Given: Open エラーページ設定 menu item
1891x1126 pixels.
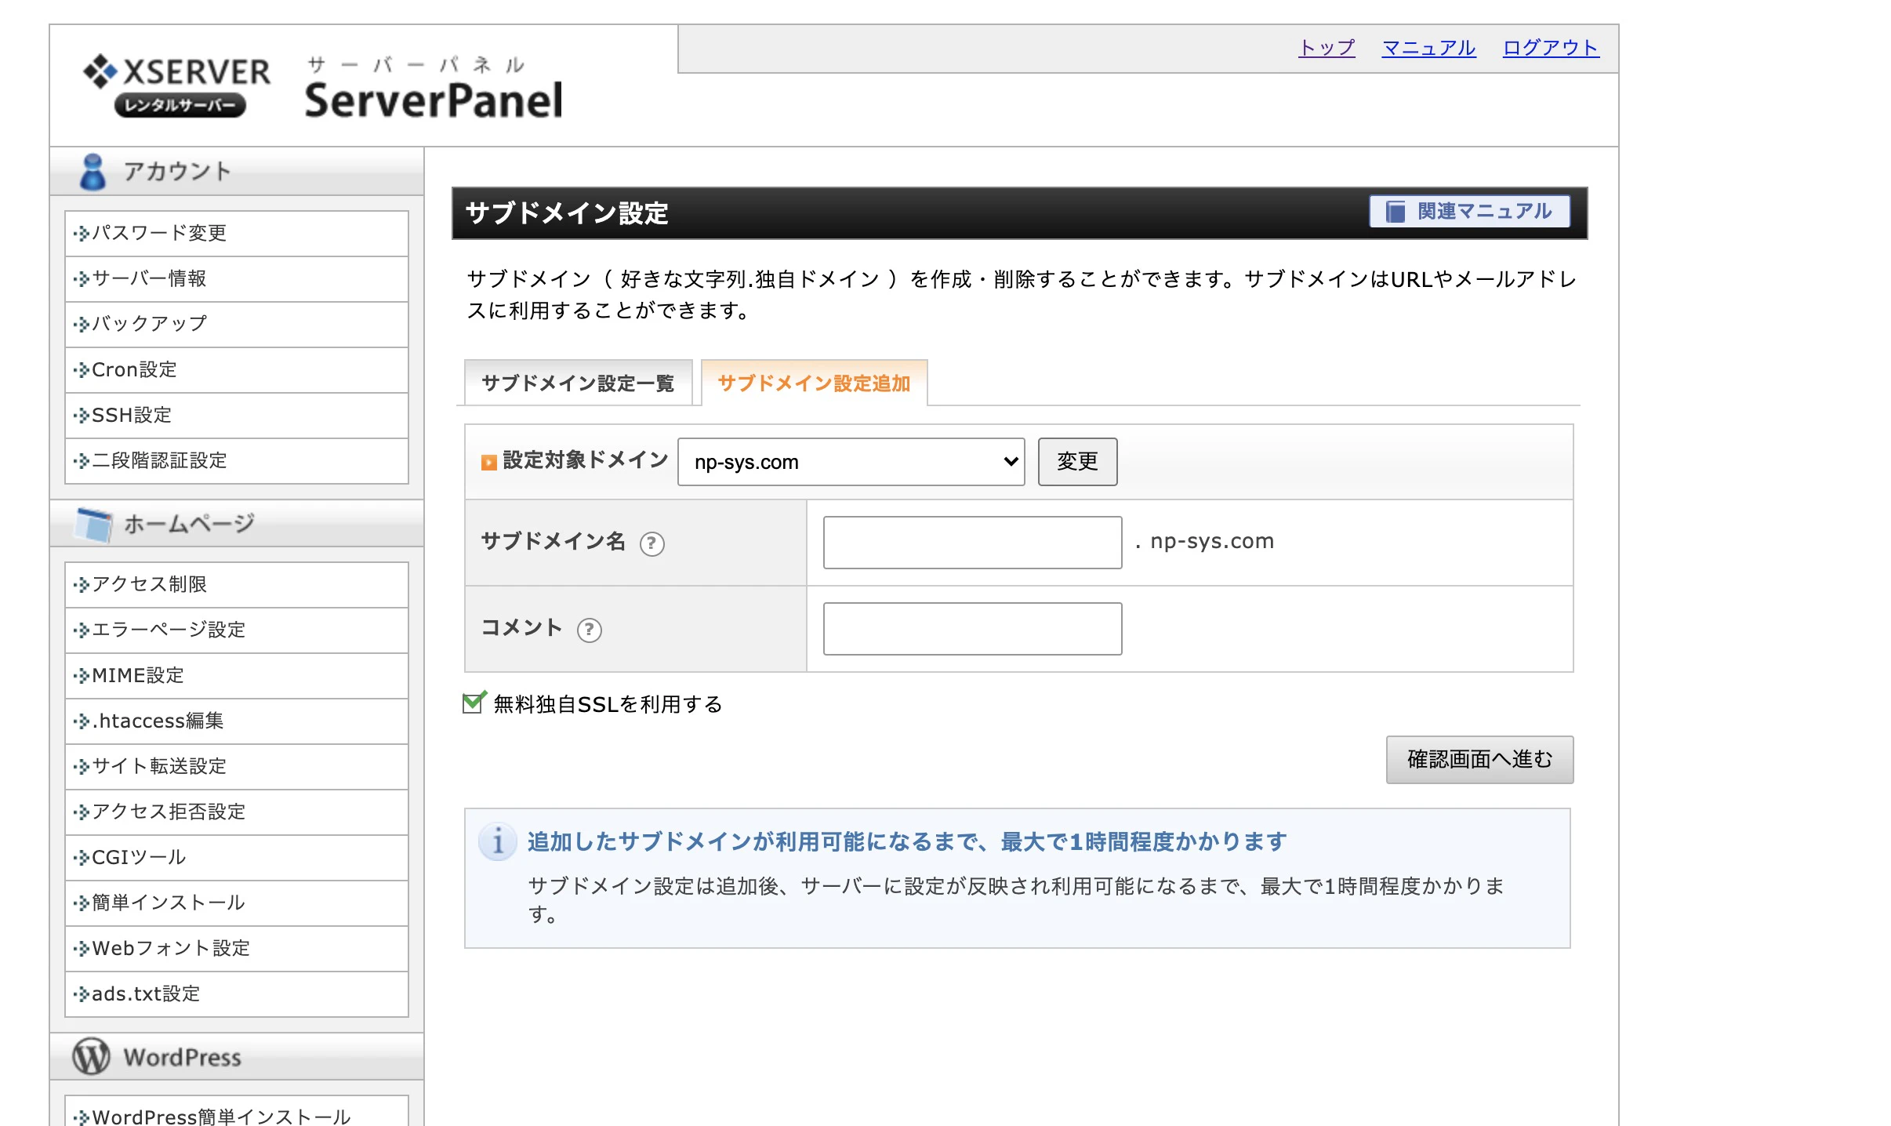Looking at the screenshot, I should [237, 630].
